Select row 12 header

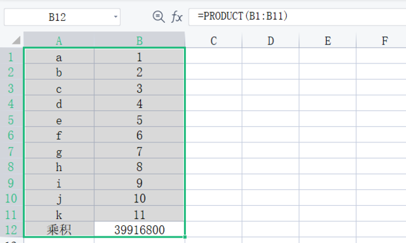pos(11,229)
